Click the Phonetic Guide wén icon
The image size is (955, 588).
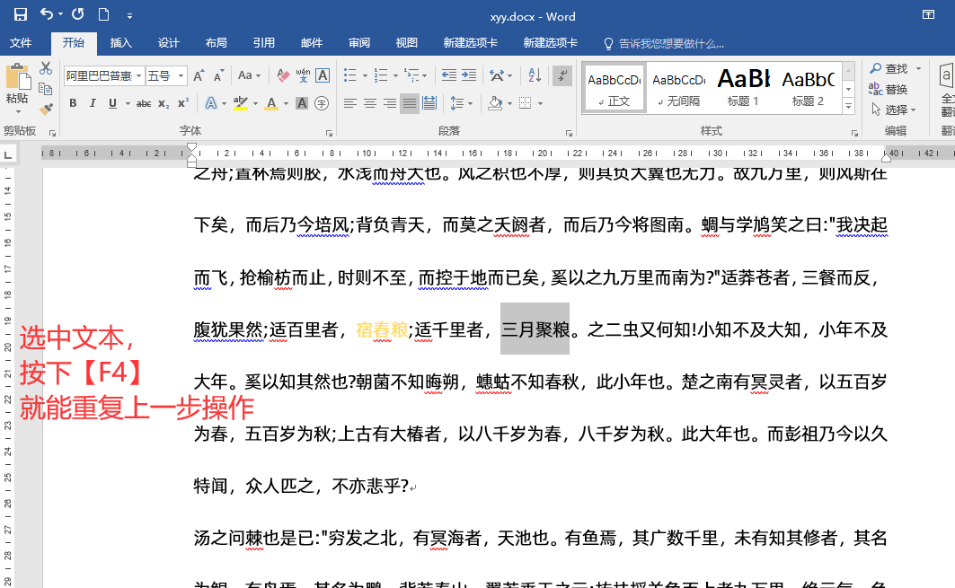pyautogui.click(x=303, y=75)
